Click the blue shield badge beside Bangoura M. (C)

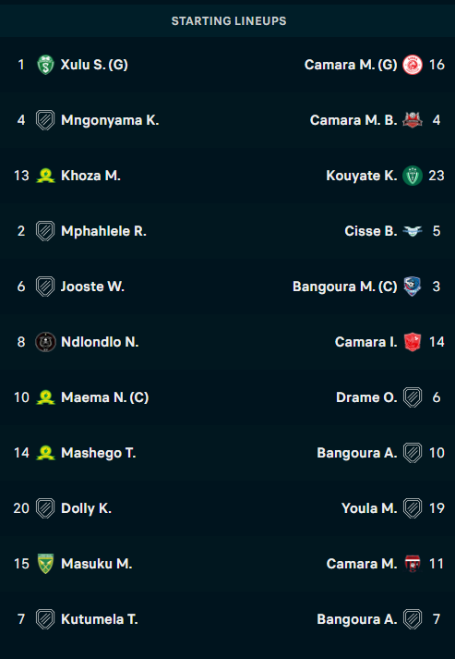pyautogui.click(x=413, y=287)
